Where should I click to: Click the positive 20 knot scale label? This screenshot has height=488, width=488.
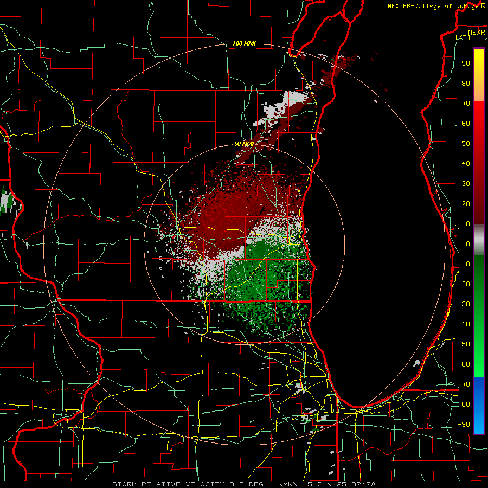[466, 203]
